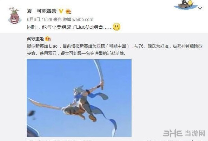Click the main post text about LiaoMei组合

click(x=70, y=27)
